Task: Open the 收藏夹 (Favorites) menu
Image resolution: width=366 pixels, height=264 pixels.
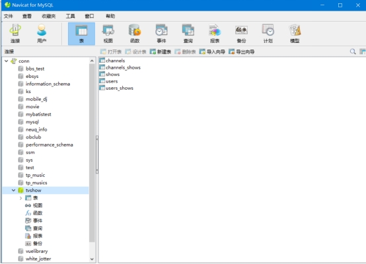Action: [48, 16]
